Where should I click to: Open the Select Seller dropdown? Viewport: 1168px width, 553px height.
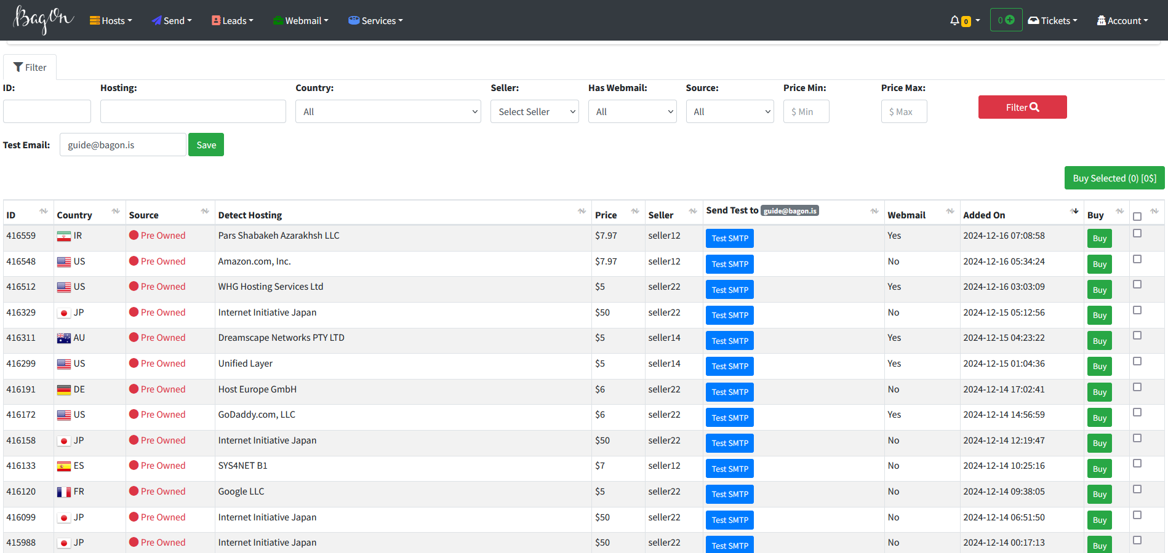535,111
